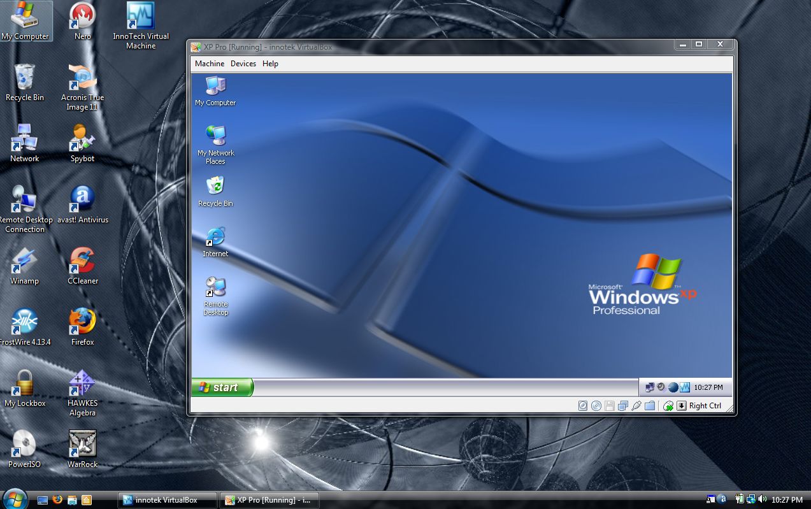
Task: Click the shared folders icon in VirtualBox status bar
Action: [x=650, y=406]
